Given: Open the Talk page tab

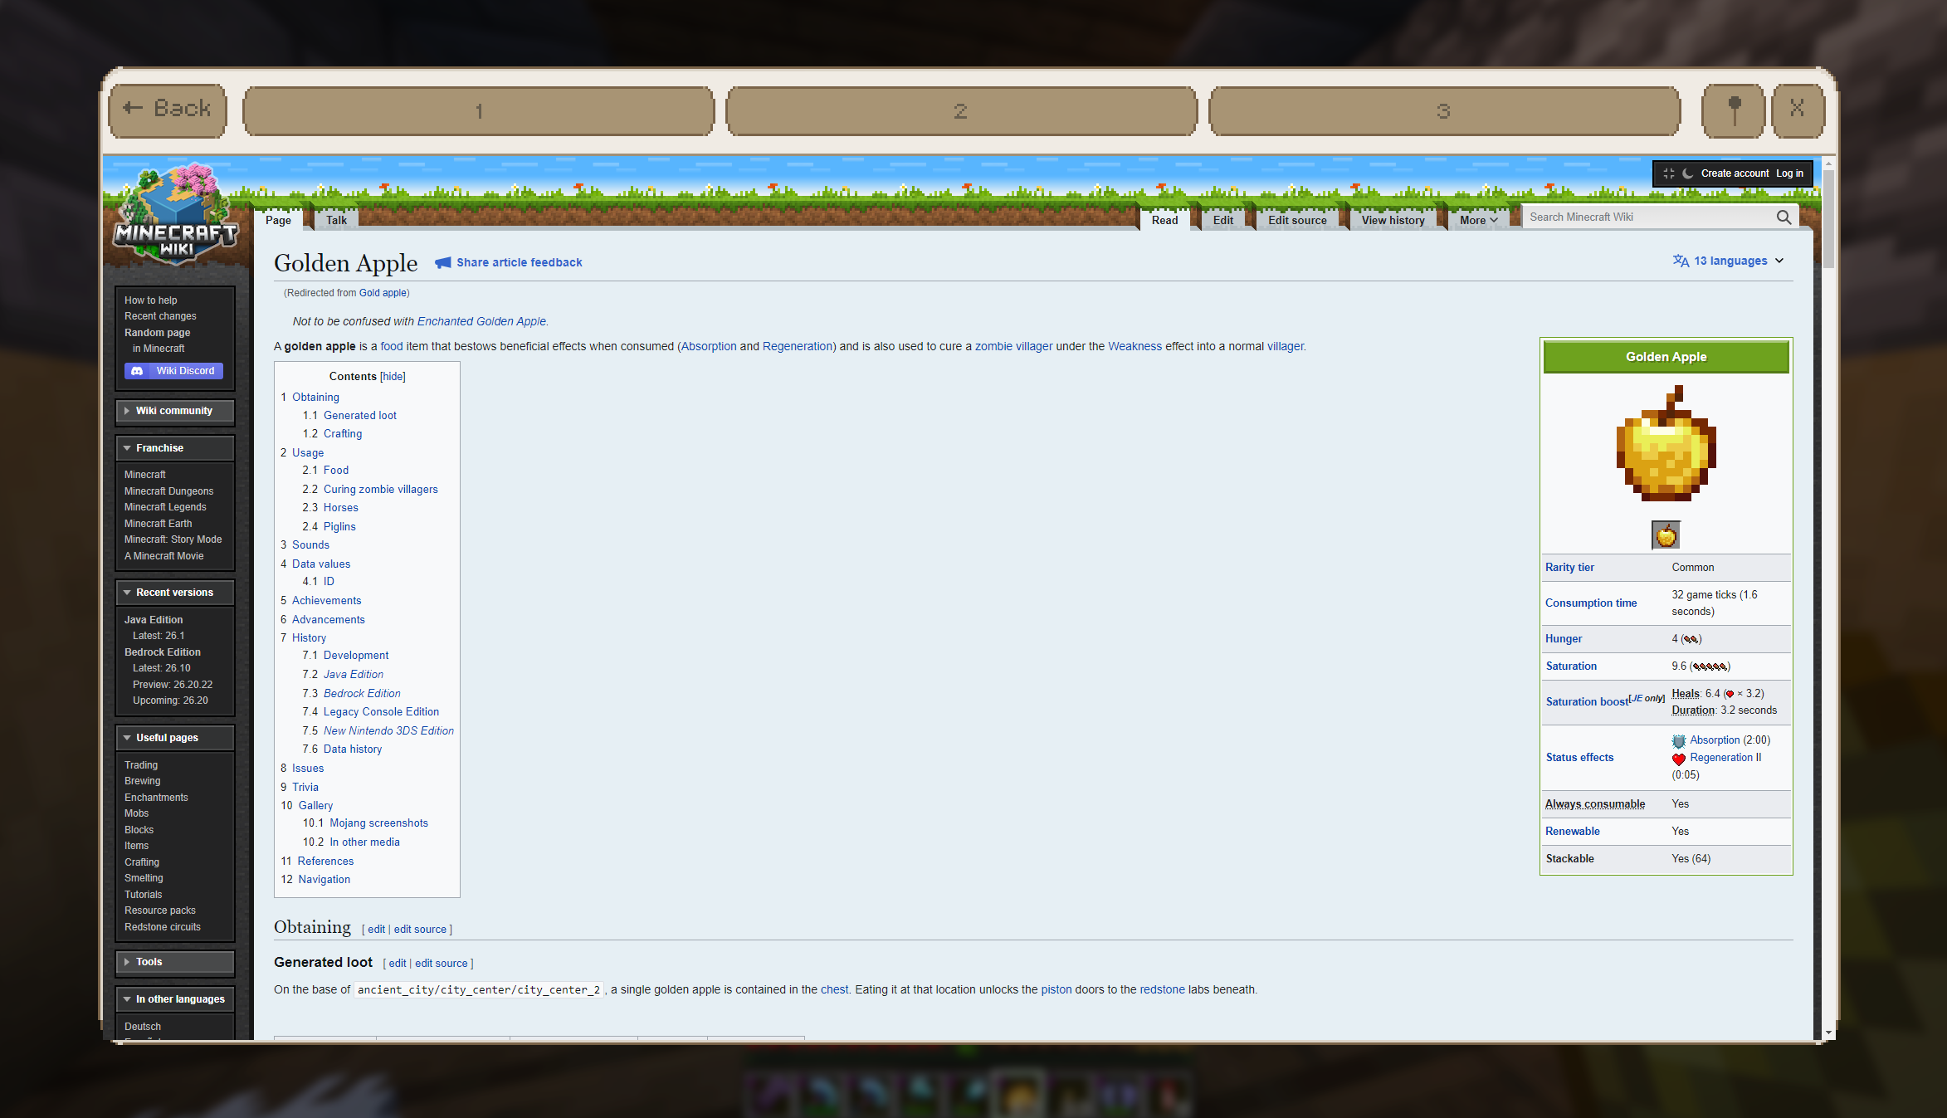Looking at the screenshot, I should [x=336, y=220].
